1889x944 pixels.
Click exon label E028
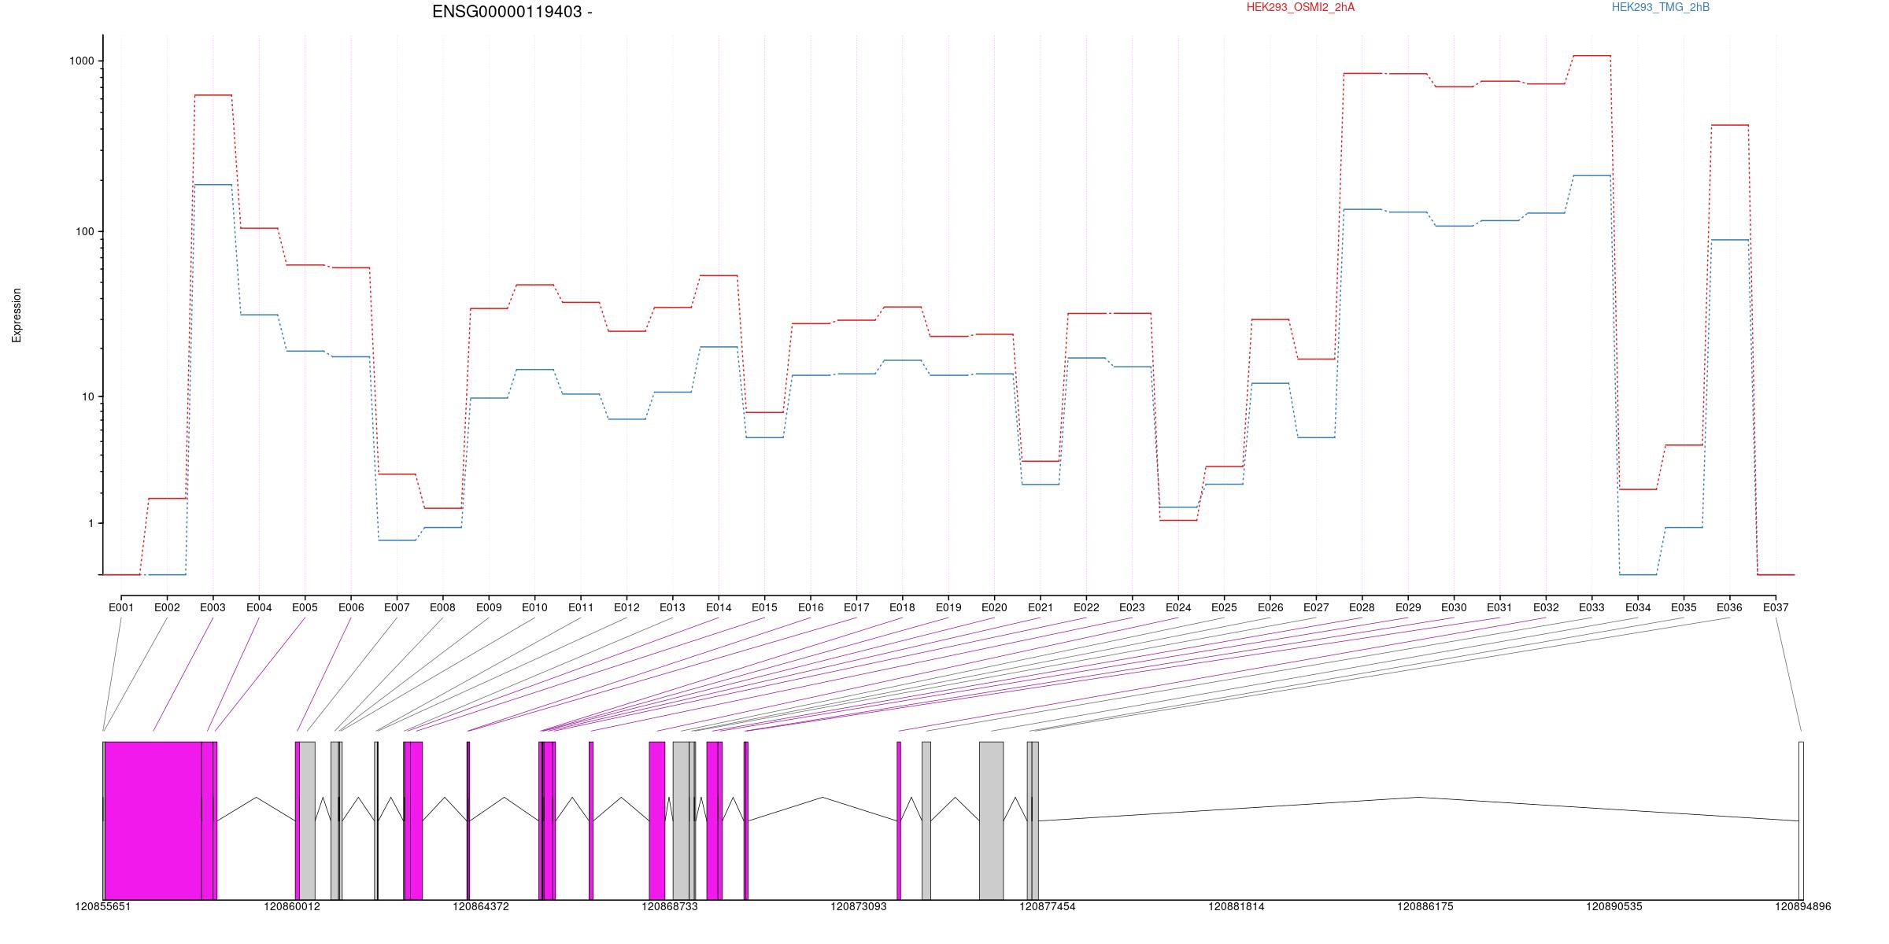point(1362,607)
